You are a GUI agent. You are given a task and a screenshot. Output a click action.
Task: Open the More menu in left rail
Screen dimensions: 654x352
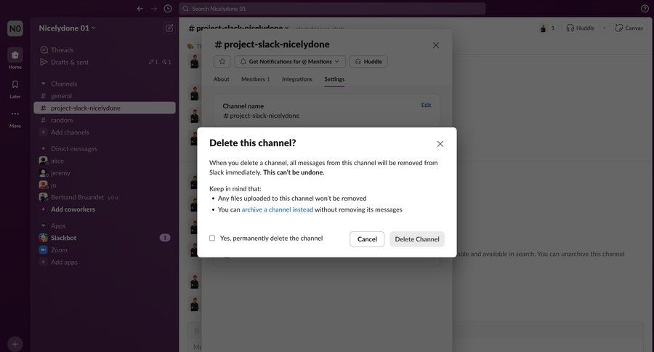15,113
